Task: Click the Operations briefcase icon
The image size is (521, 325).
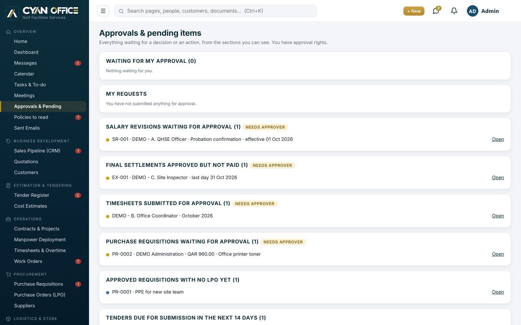Action: (x=8, y=219)
